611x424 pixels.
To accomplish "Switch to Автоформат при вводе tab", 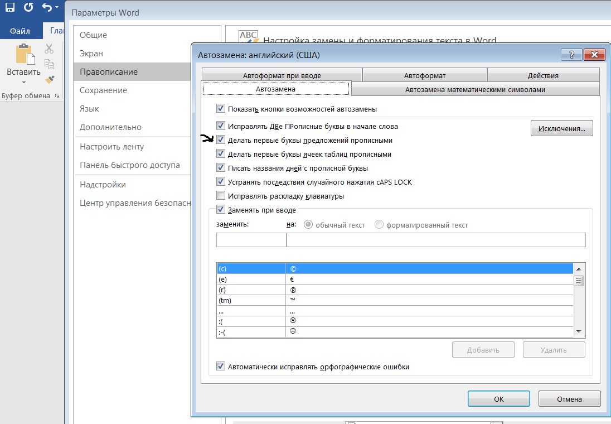I will pos(282,75).
